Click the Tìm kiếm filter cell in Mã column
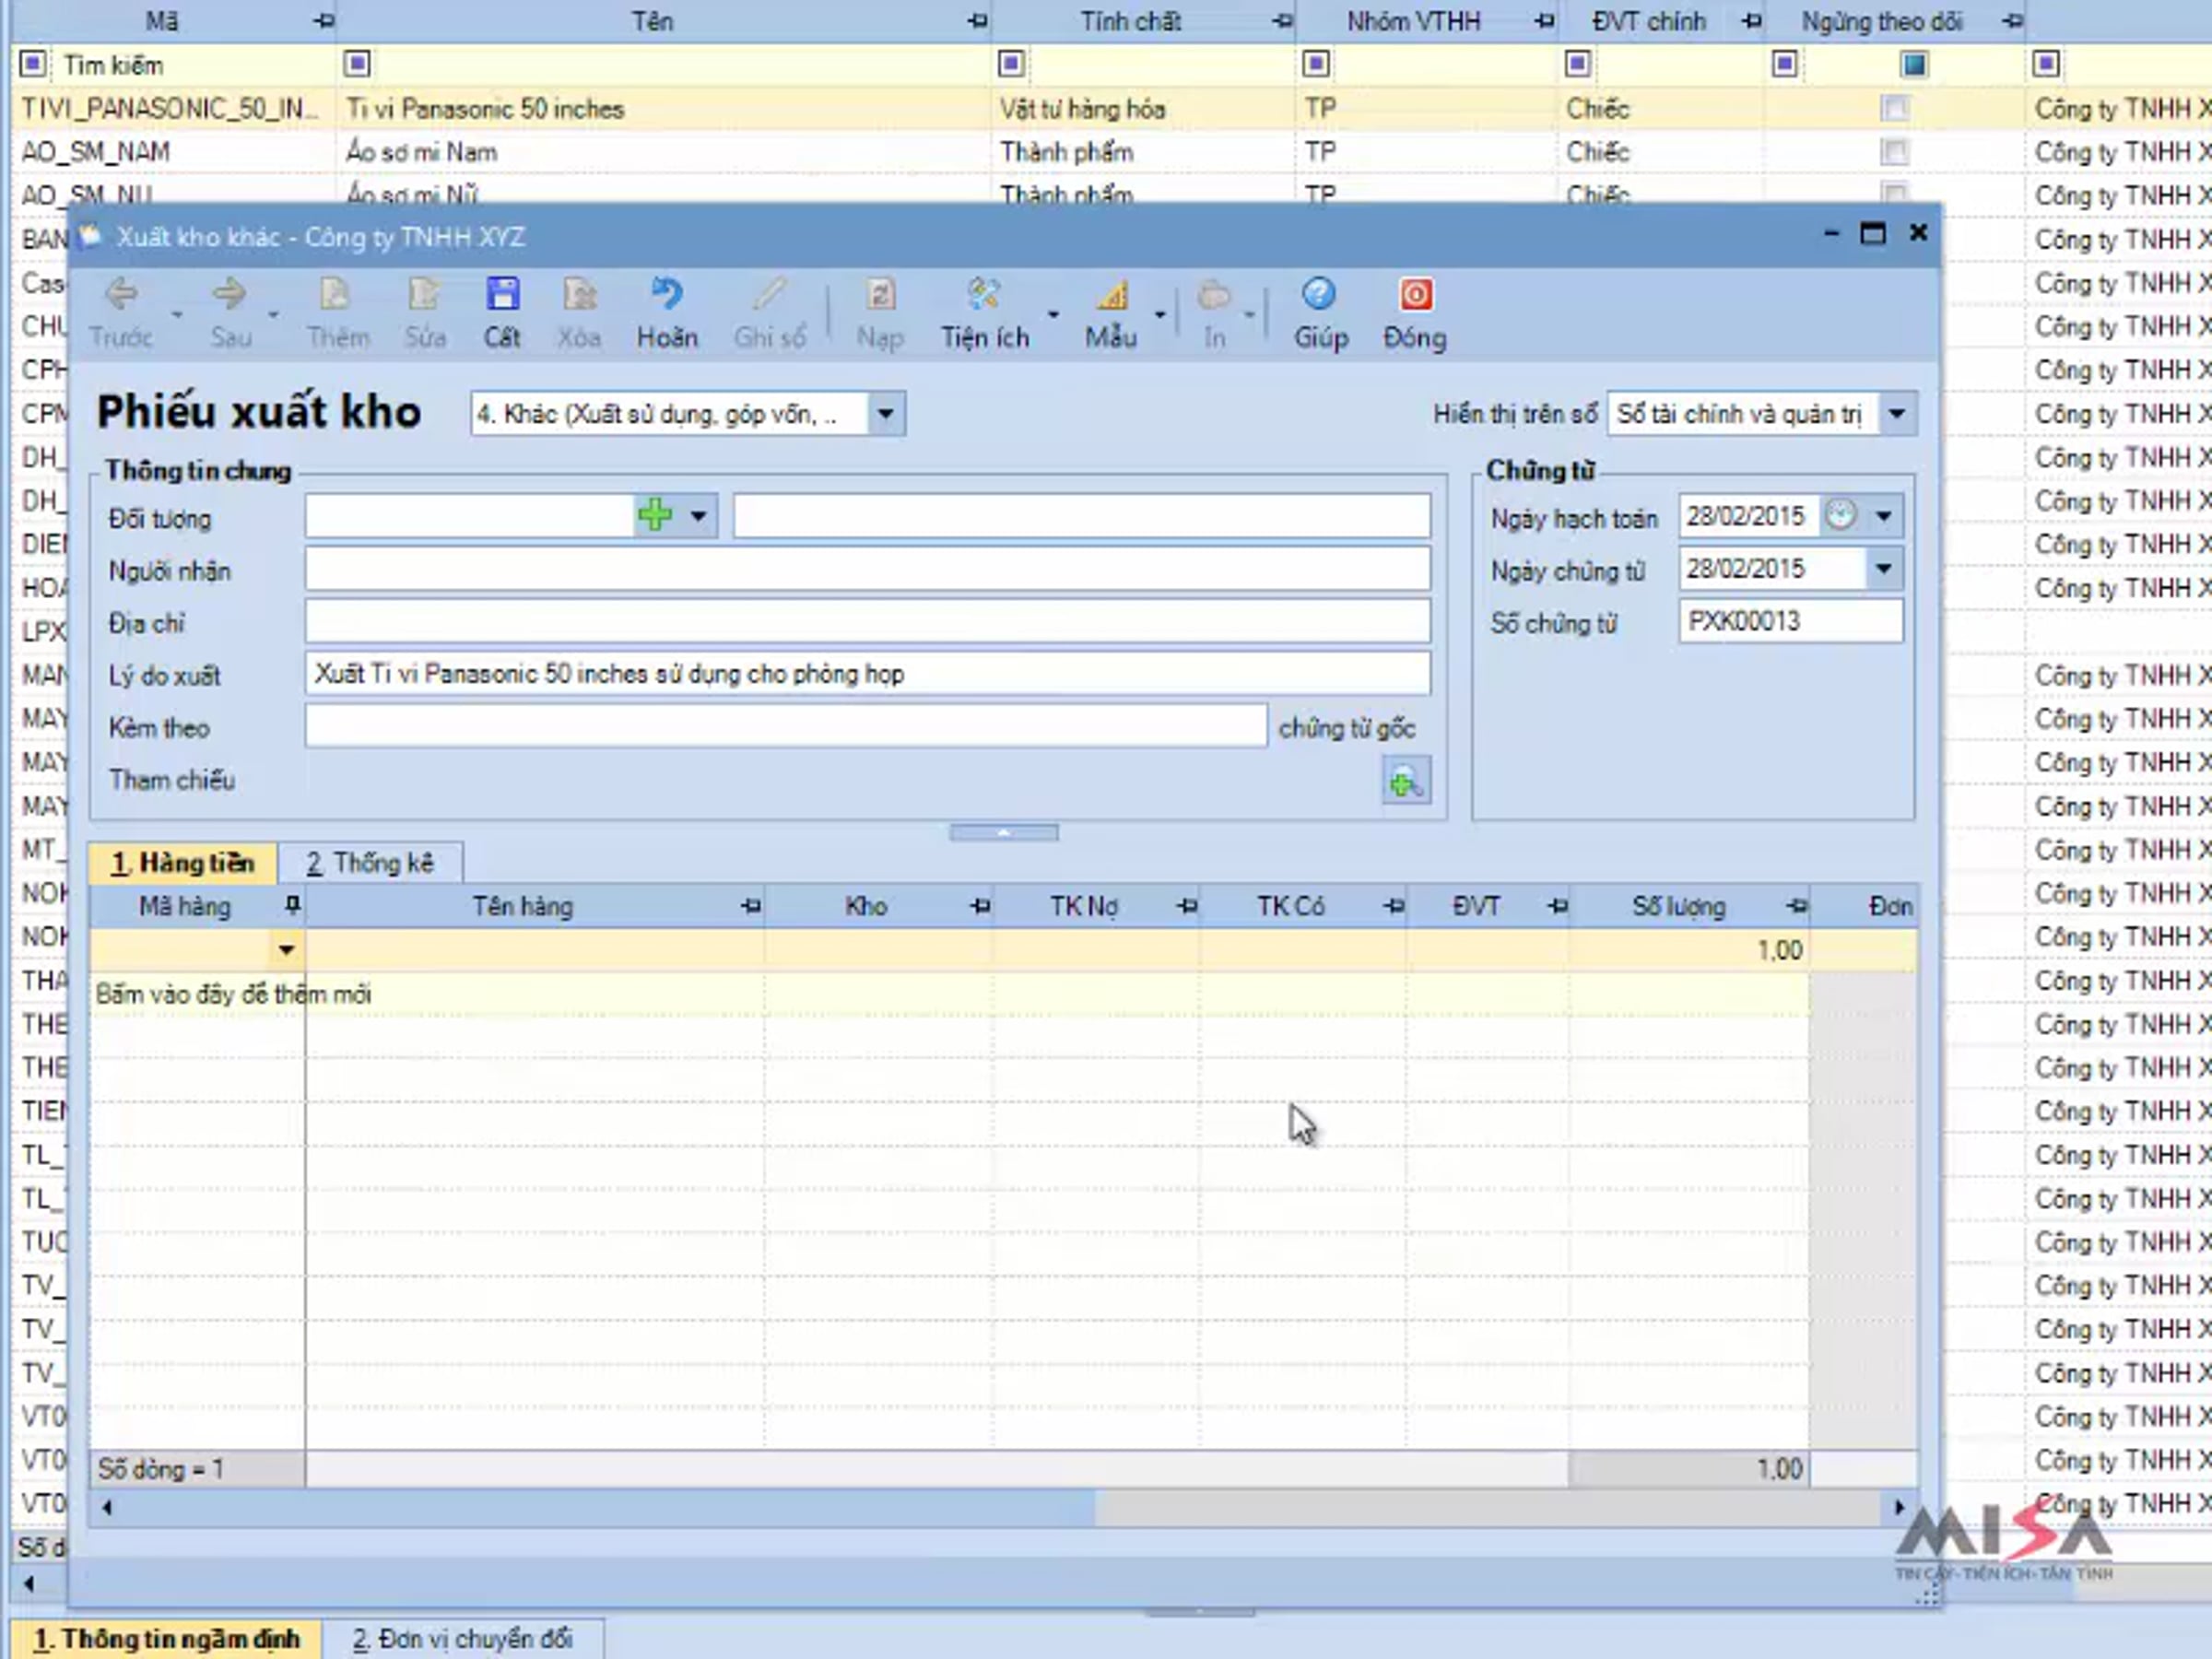Viewport: 2212px width, 1659px height. click(x=191, y=65)
